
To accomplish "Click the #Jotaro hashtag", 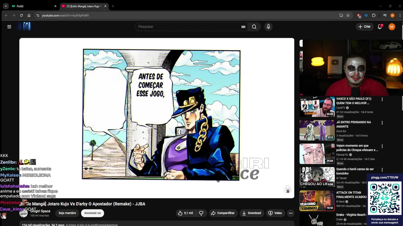I will 72,225.
